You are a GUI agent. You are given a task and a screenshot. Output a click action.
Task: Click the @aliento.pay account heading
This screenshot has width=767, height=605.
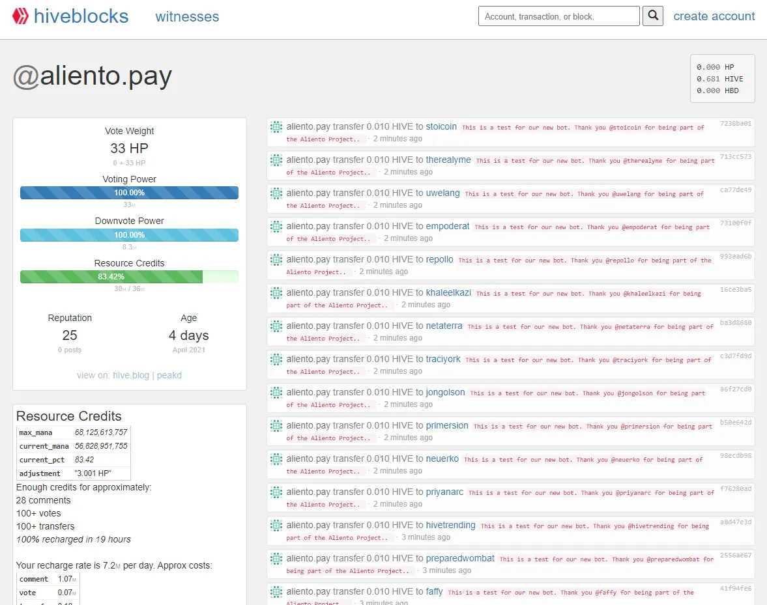93,76
